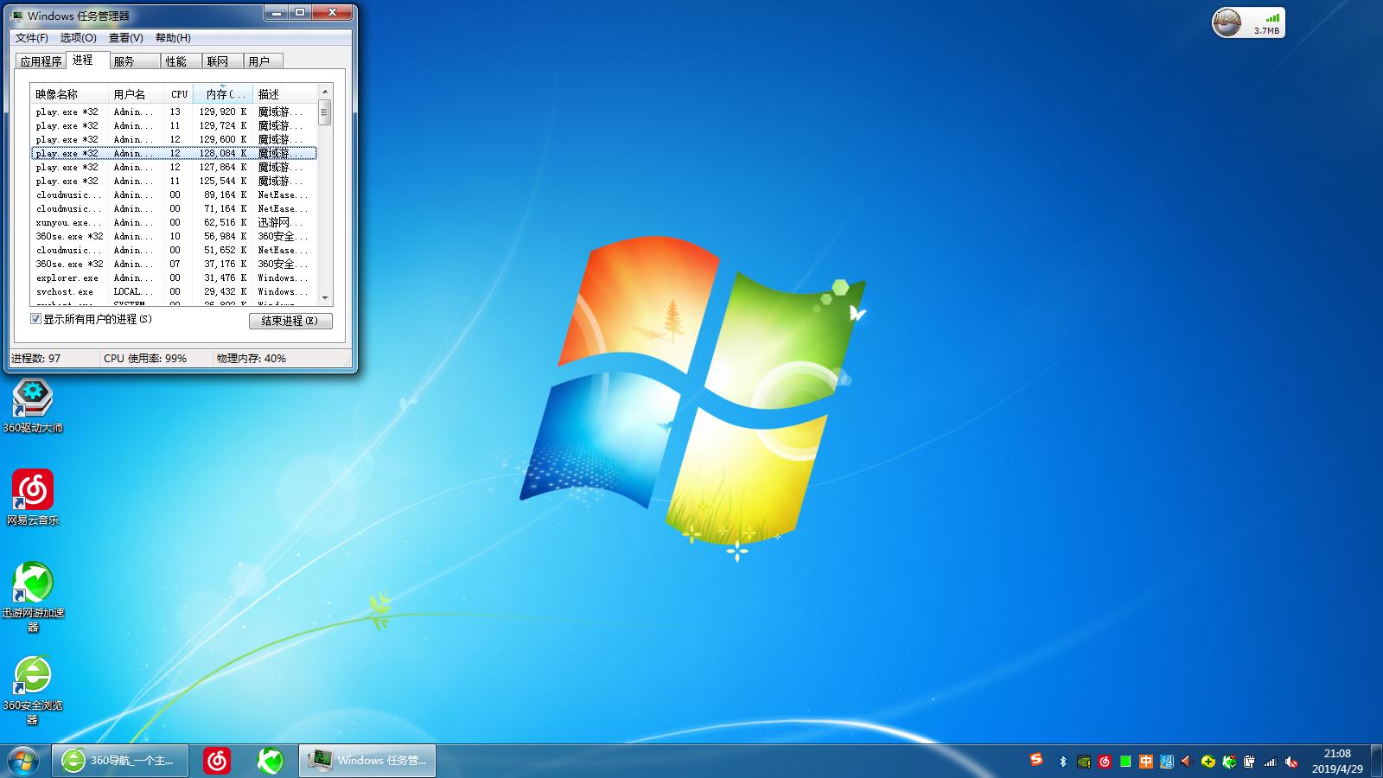The height and width of the screenshot is (778, 1383).
Task: Switch to the 性能 tab
Action: [x=182, y=61]
